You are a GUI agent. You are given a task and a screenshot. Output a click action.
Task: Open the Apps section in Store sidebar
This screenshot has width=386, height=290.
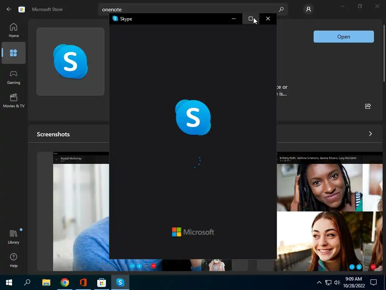pyautogui.click(x=14, y=53)
